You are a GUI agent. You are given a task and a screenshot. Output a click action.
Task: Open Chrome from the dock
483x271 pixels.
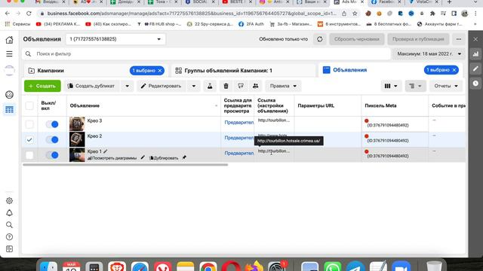click(x=208, y=266)
